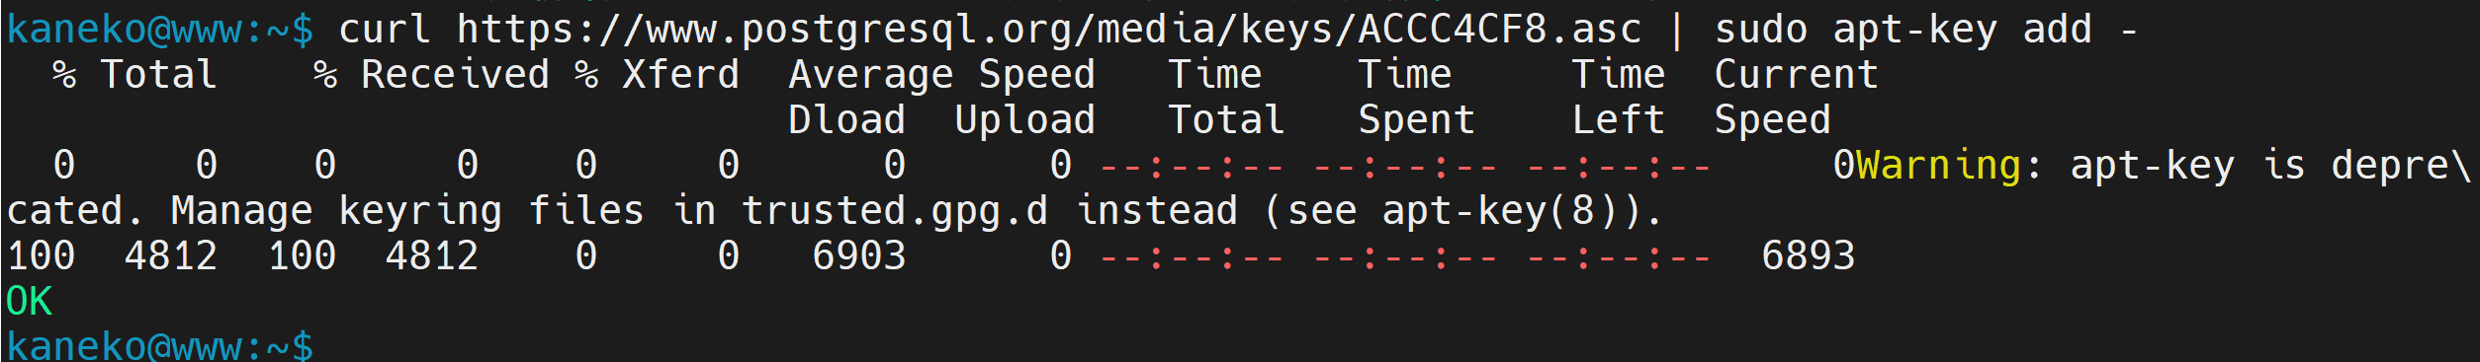2480x362 pixels.
Task: Click the Dload column label
Action: [x=847, y=119]
